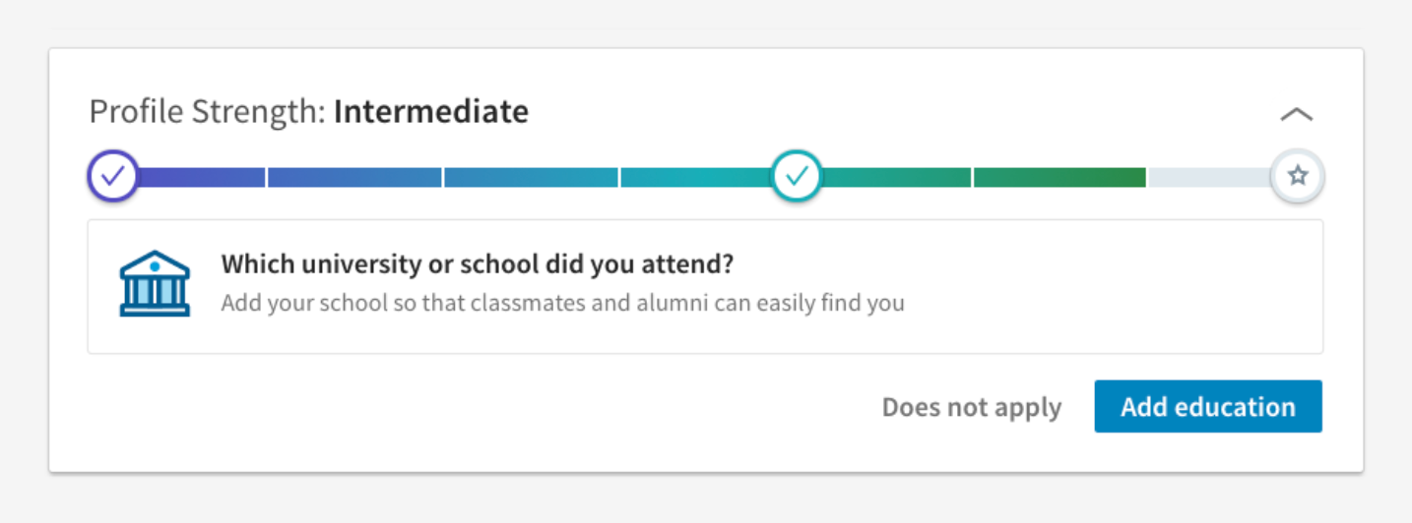The width and height of the screenshot is (1412, 523).
Task: Click the teal checkmark milestone circle
Action: coord(797,177)
